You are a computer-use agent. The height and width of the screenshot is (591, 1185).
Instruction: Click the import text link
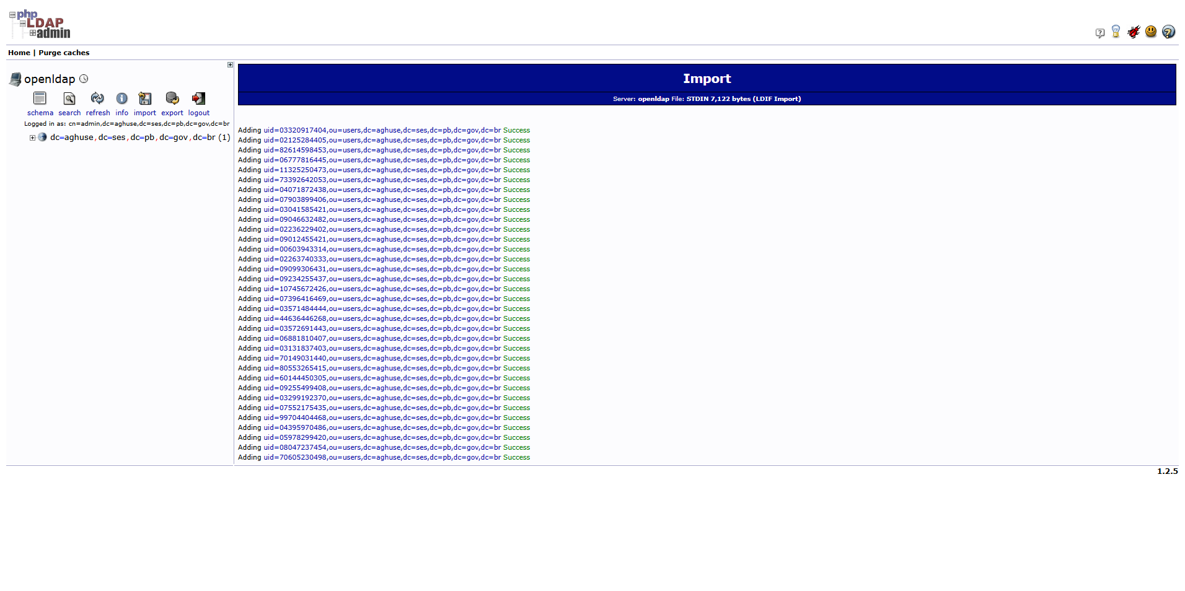(x=145, y=113)
